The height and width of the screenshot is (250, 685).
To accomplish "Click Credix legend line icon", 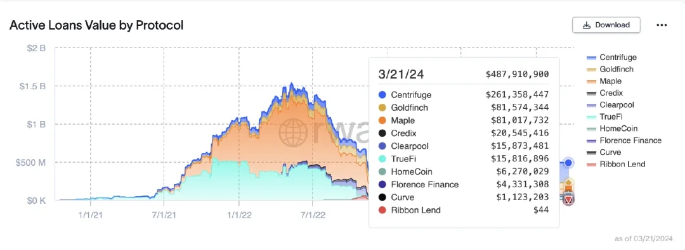I will 592,93.
